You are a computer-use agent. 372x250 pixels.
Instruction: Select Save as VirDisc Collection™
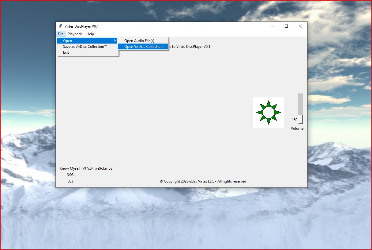pos(87,47)
